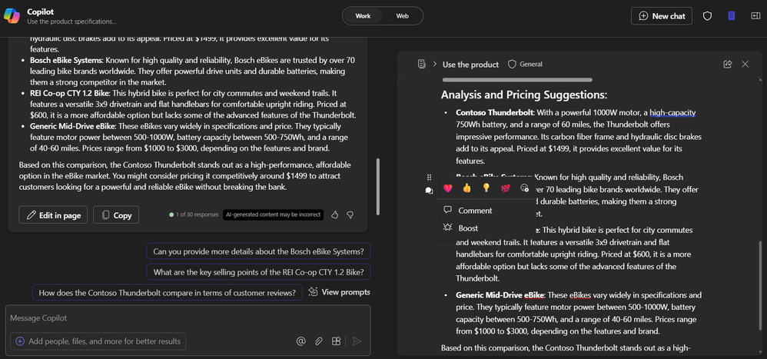Open the shield protection icon in header
The height and width of the screenshot is (359, 767).
pyautogui.click(x=707, y=16)
